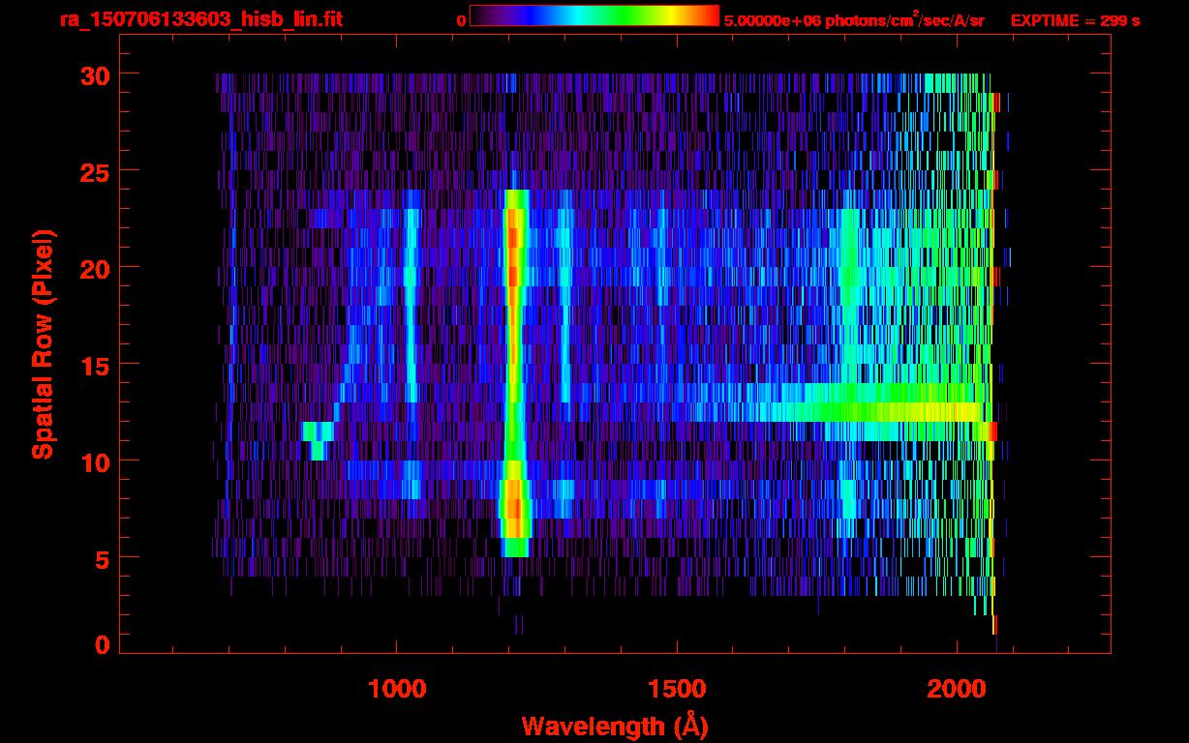
Task: Click the Spatial Row (Pixel) axis title
Action: click(43, 343)
